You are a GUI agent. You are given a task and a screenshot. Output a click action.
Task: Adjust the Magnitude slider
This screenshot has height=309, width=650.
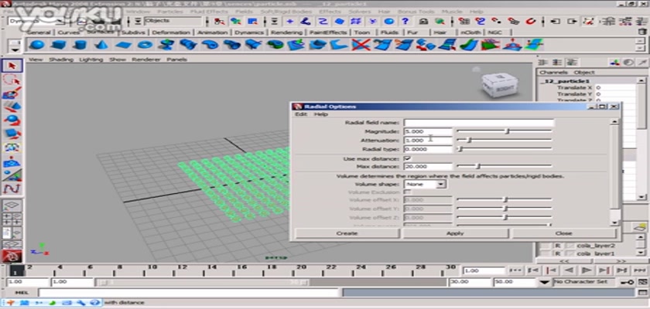(x=507, y=131)
